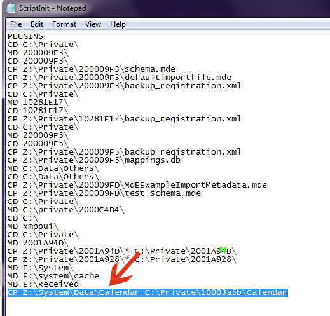
Task: Place cursor in schema.mde line
Action: click(x=92, y=69)
